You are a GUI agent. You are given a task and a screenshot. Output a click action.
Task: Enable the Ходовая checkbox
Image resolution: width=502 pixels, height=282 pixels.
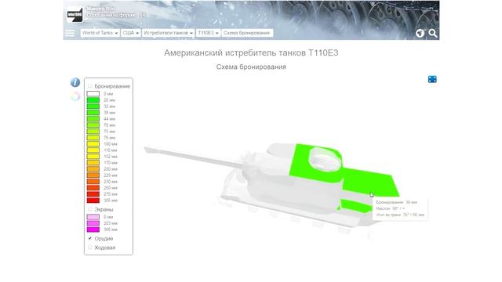pyautogui.click(x=90, y=248)
